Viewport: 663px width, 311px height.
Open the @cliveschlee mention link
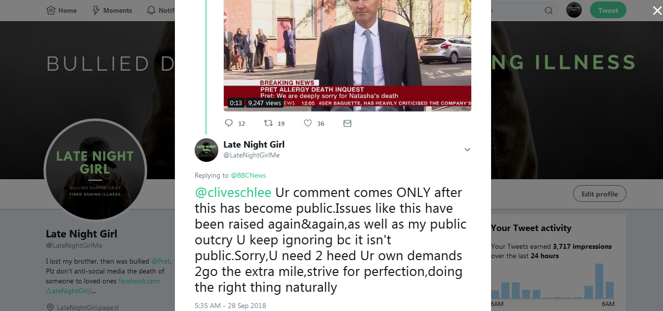click(233, 193)
